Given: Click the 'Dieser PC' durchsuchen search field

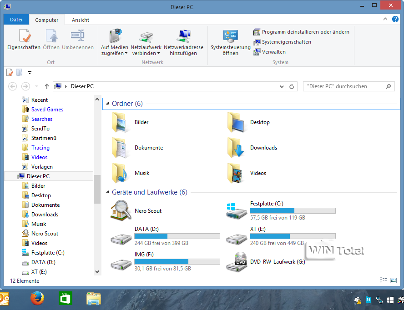Looking at the screenshot, I should click(348, 86).
